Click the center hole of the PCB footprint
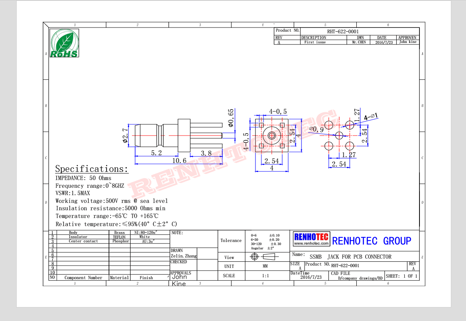The image size is (466, 321). (x=339, y=136)
